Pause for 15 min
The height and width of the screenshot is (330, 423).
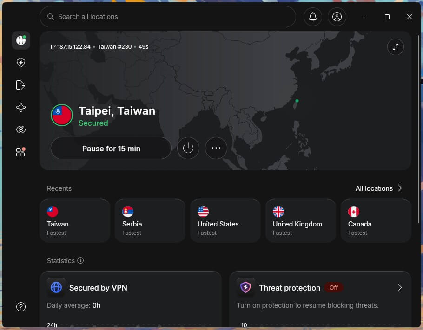coord(111,148)
